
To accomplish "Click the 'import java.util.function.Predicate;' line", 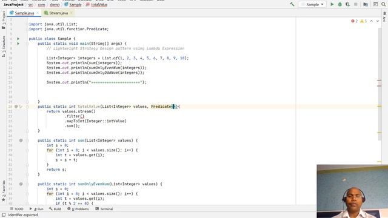I will 69,29.
